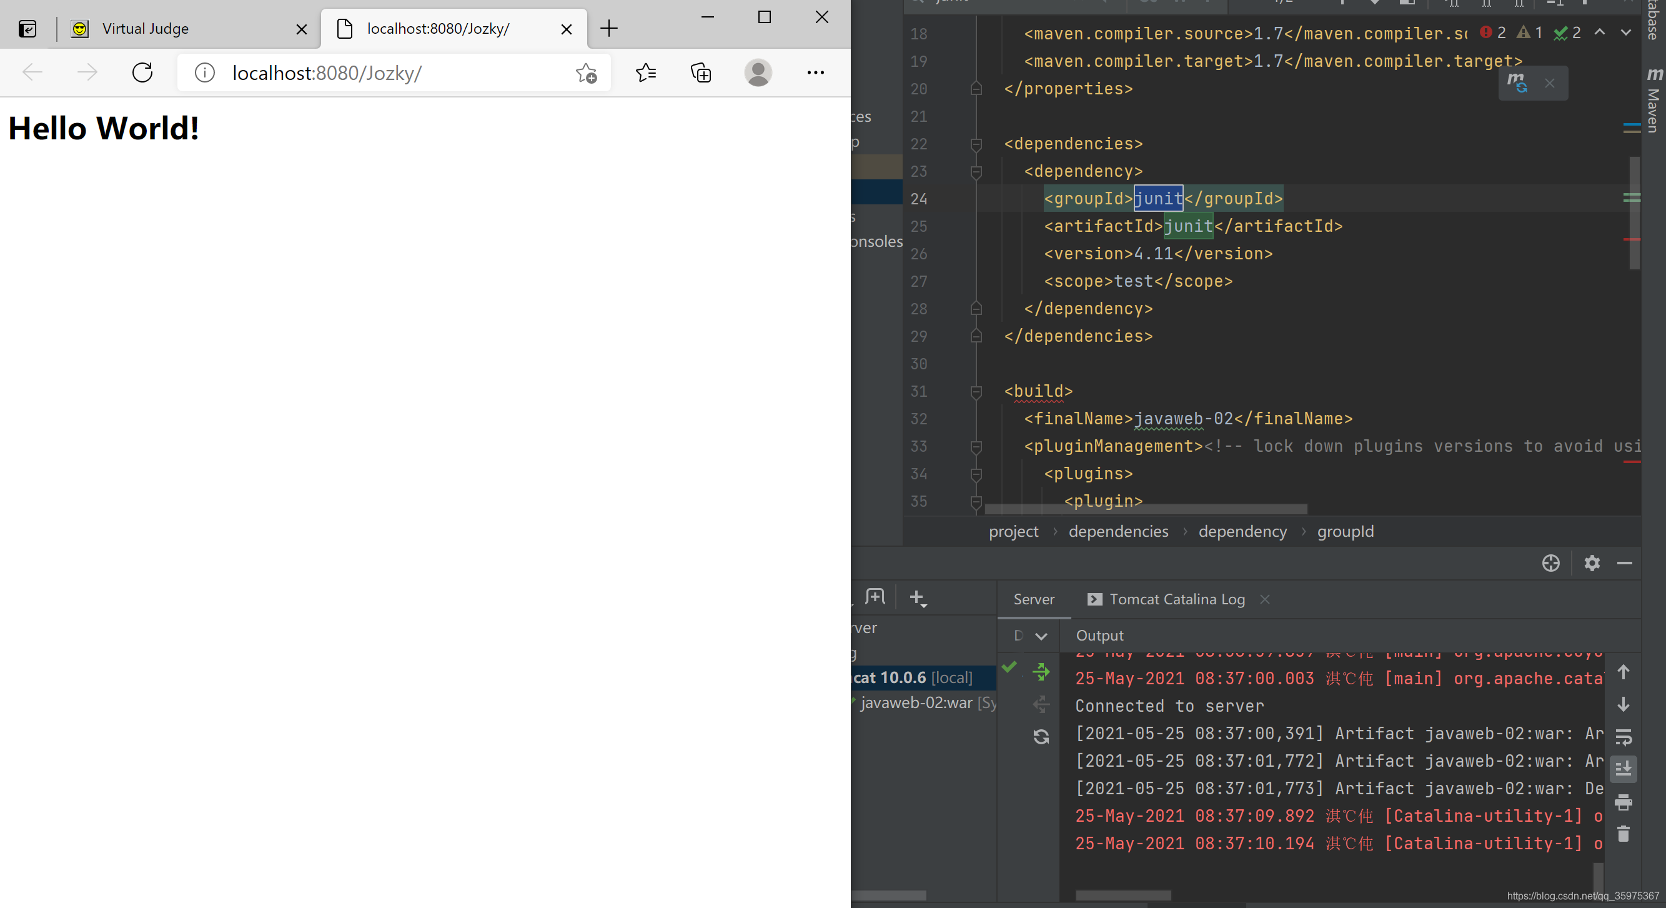This screenshot has height=908, width=1666.
Task: Click browser refresh page button
Action: [142, 72]
